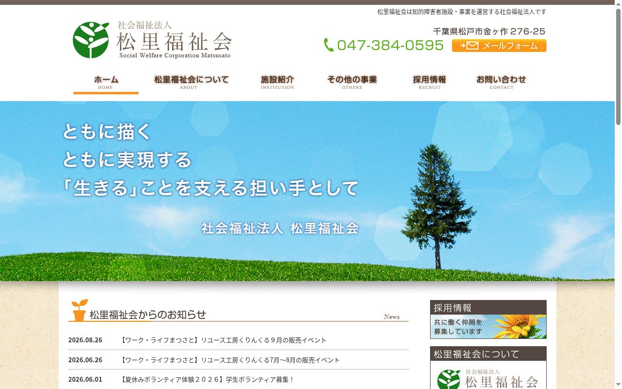Click the hero banner with lone tree
622x389 pixels.
pyautogui.click(x=307, y=191)
